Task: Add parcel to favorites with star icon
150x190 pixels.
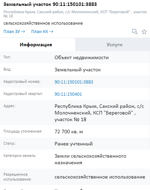Action: click(x=144, y=32)
